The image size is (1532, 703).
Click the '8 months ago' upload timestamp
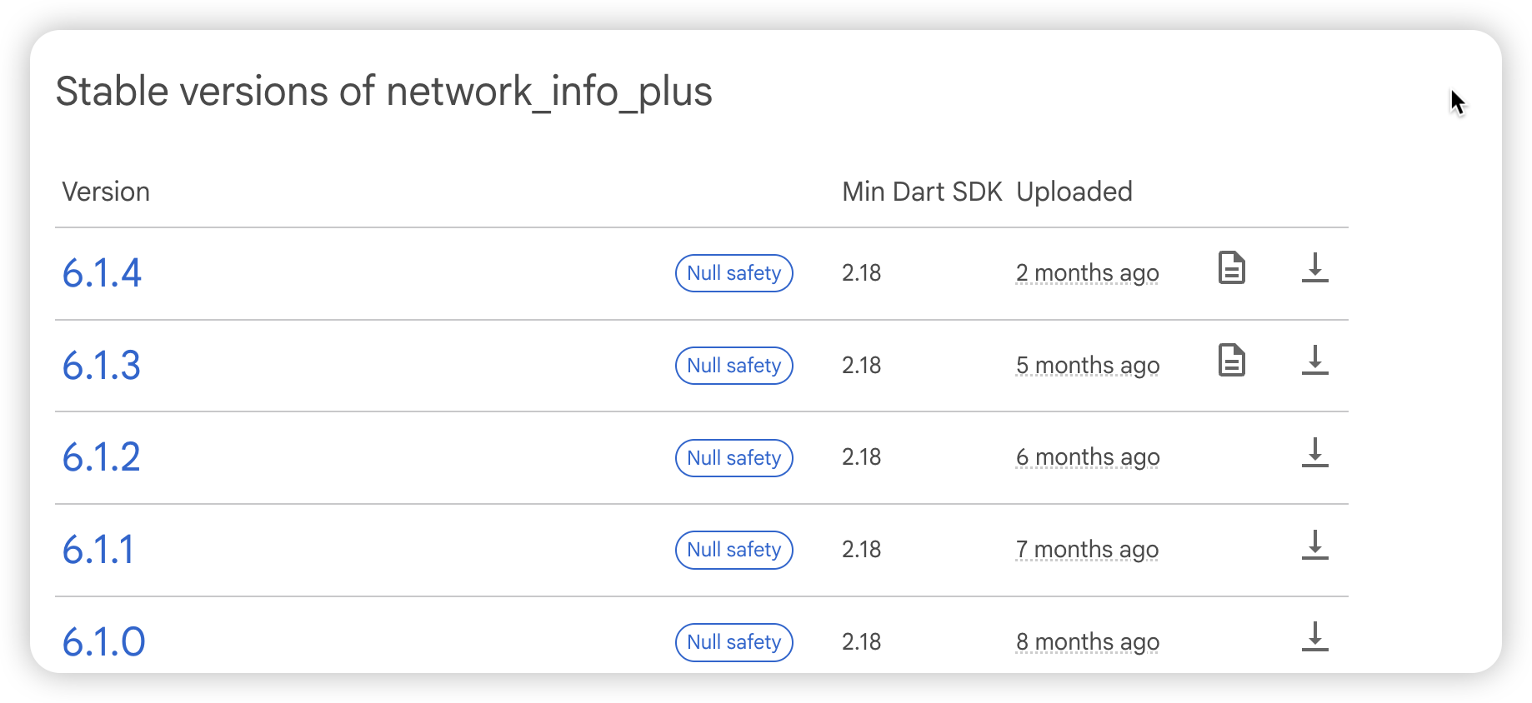(1088, 642)
